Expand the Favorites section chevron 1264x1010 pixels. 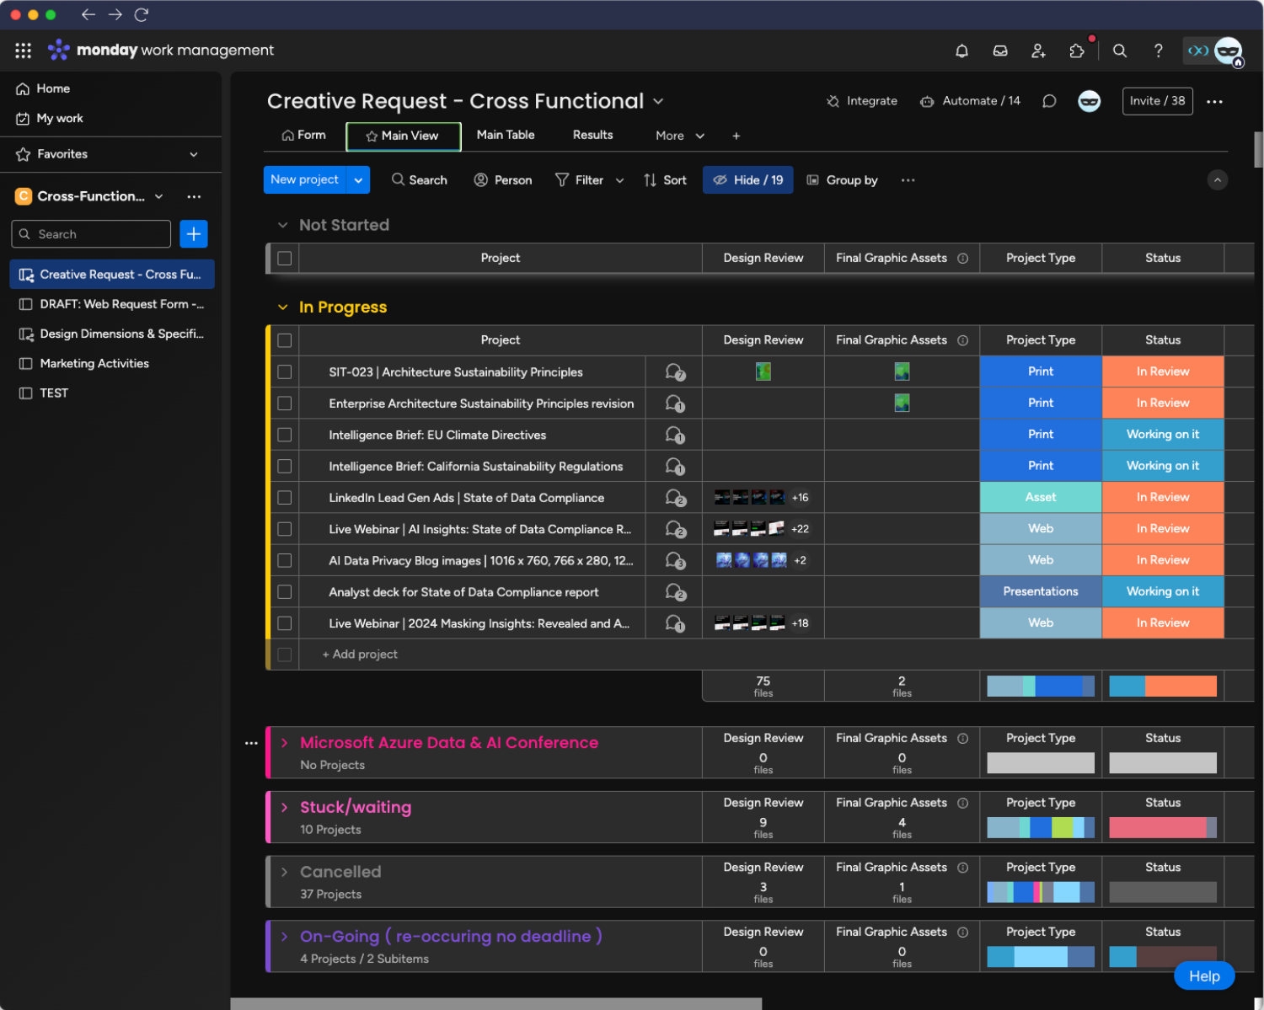[x=194, y=154]
